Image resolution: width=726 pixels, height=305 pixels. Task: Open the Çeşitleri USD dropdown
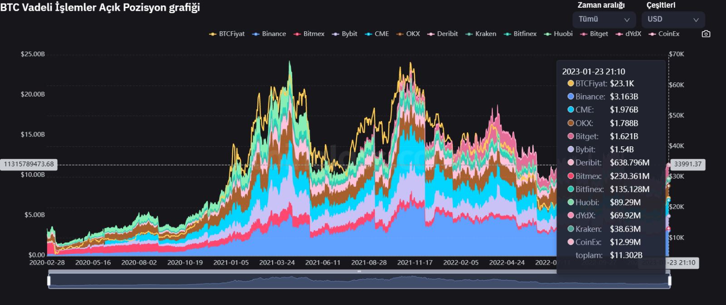673,19
